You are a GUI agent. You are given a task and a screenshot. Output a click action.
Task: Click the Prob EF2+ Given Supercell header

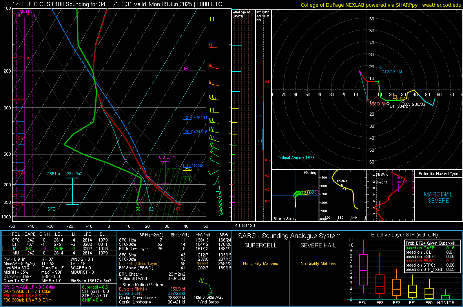tap(430, 243)
